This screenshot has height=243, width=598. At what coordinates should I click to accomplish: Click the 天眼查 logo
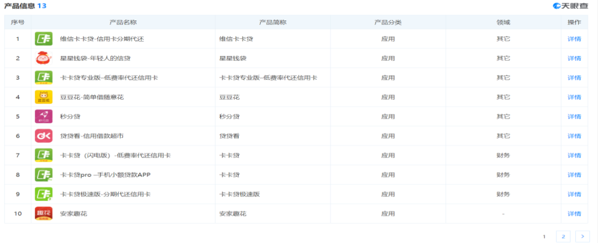click(x=570, y=6)
